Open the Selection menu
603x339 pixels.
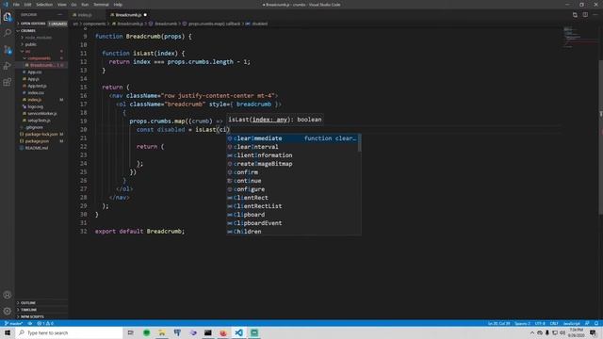tap(44, 5)
